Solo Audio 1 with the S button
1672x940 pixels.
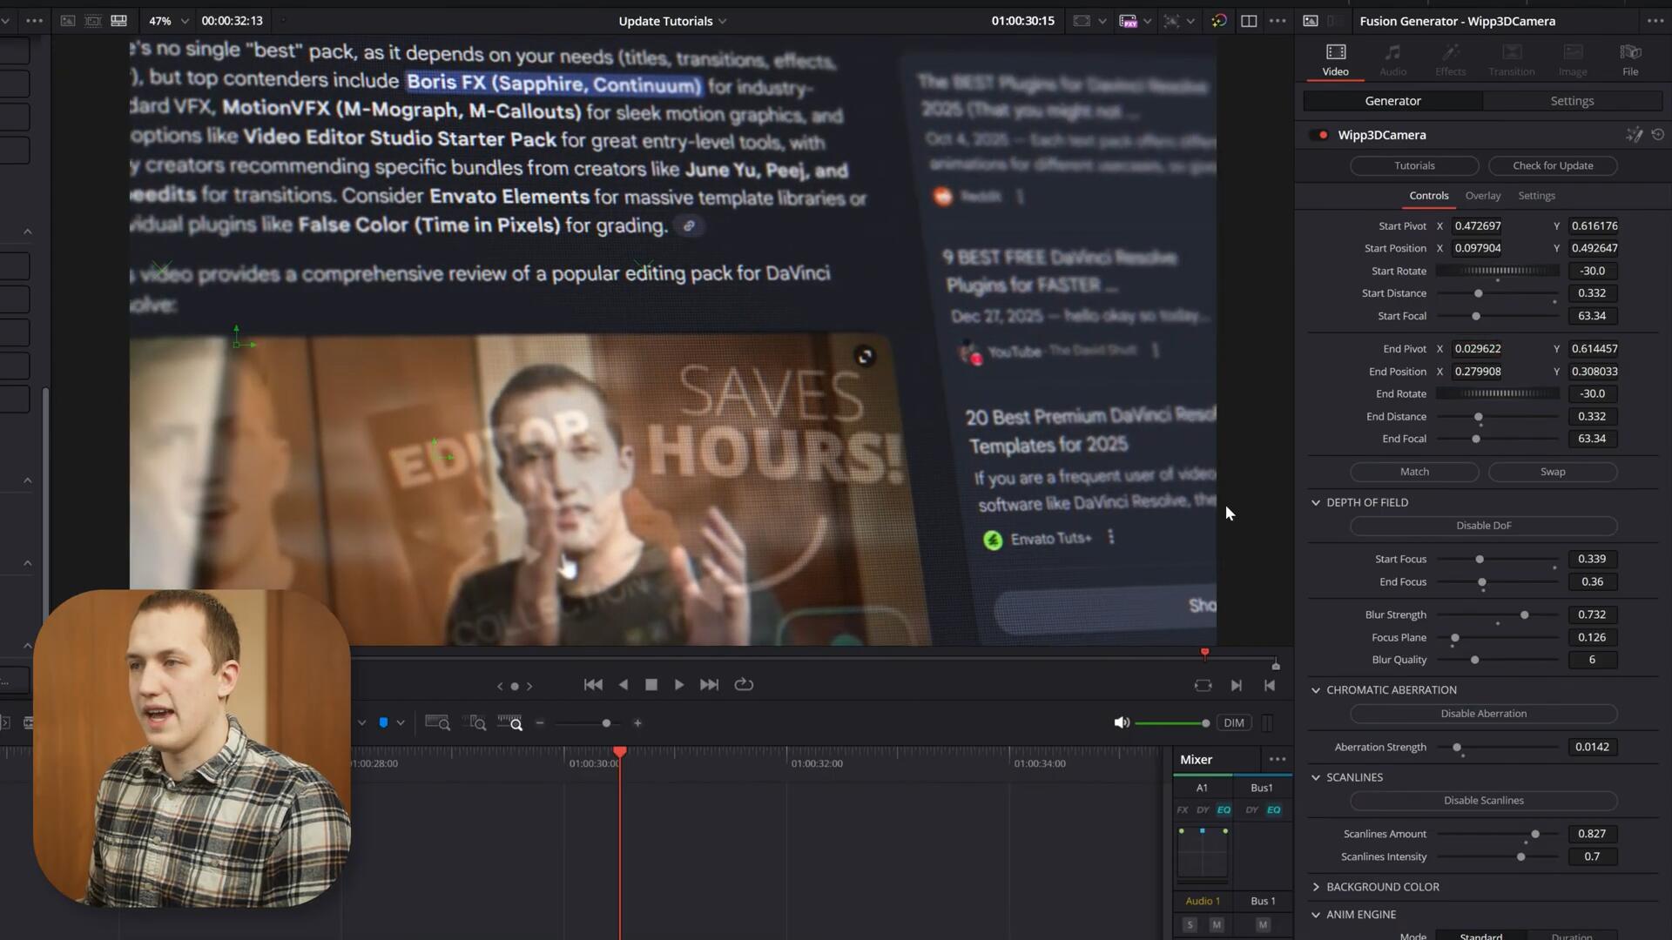[x=1190, y=924]
